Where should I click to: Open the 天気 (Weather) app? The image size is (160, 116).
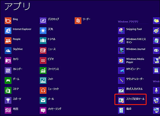pos(43,31)
